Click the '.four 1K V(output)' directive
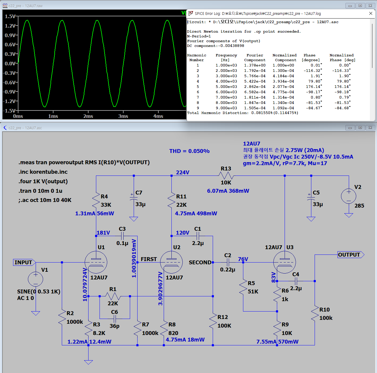 pyautogui.click(x=43, y=181)
